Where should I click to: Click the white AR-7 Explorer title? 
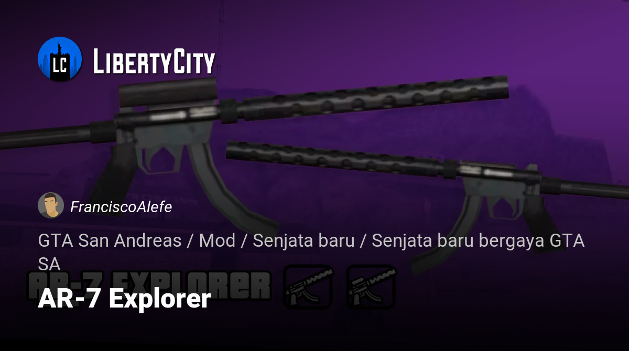(x=124, y=299)
